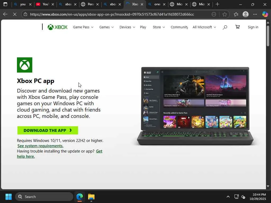Expand the Devices dropdown menu

127,27
